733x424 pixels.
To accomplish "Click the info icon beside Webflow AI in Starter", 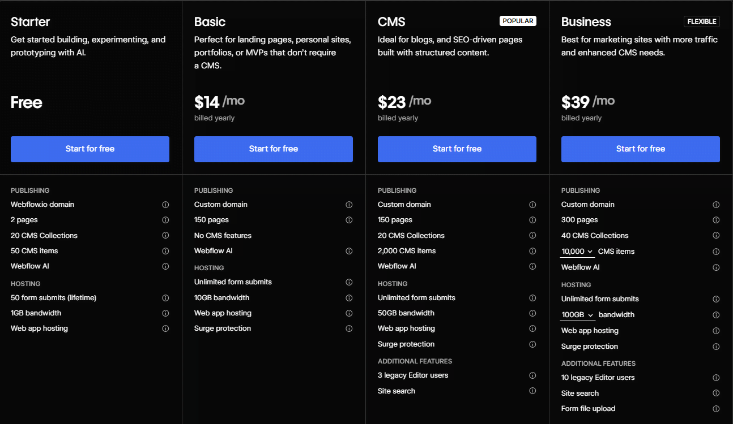I will pos(165,266).
